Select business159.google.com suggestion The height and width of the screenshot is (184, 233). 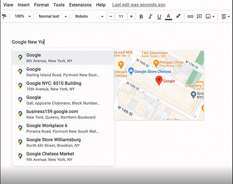(x=63, y=114)
